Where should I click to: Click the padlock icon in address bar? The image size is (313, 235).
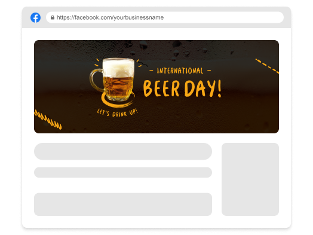[x=53, y=17]
